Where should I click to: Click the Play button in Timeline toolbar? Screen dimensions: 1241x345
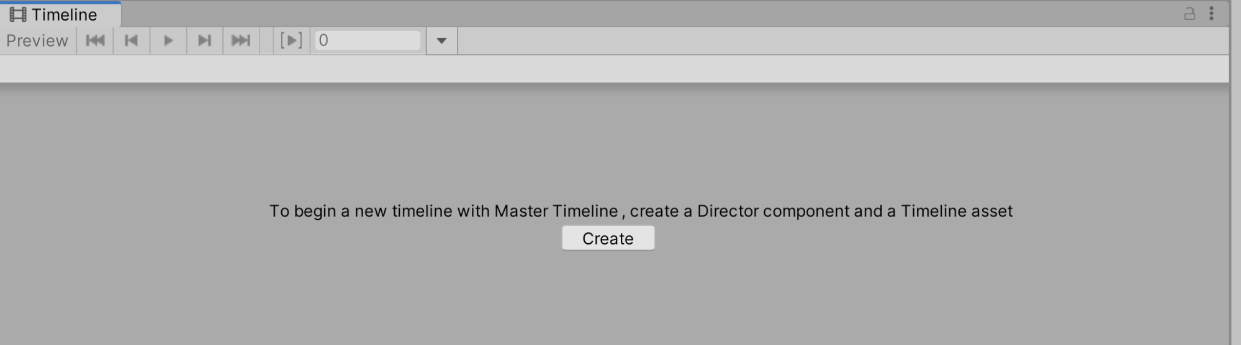(x=168, y=41)
